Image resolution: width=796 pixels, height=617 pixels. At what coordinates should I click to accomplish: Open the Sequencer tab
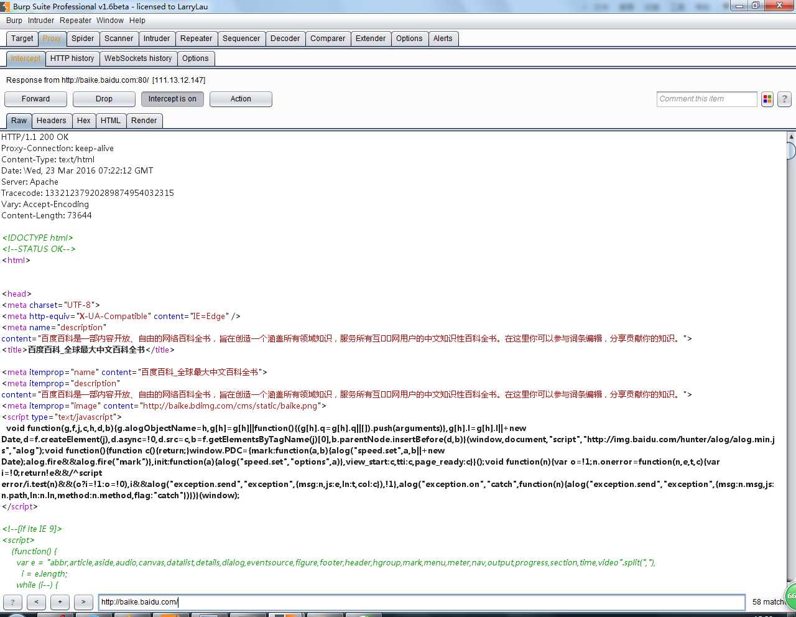point(241,39)
